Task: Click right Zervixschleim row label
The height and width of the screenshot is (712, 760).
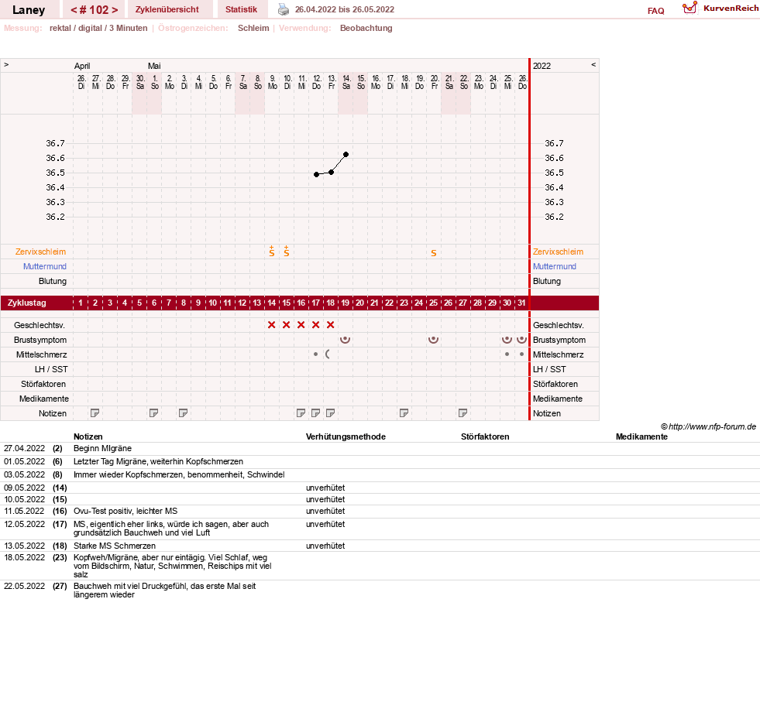Action: tap(558, 252)
